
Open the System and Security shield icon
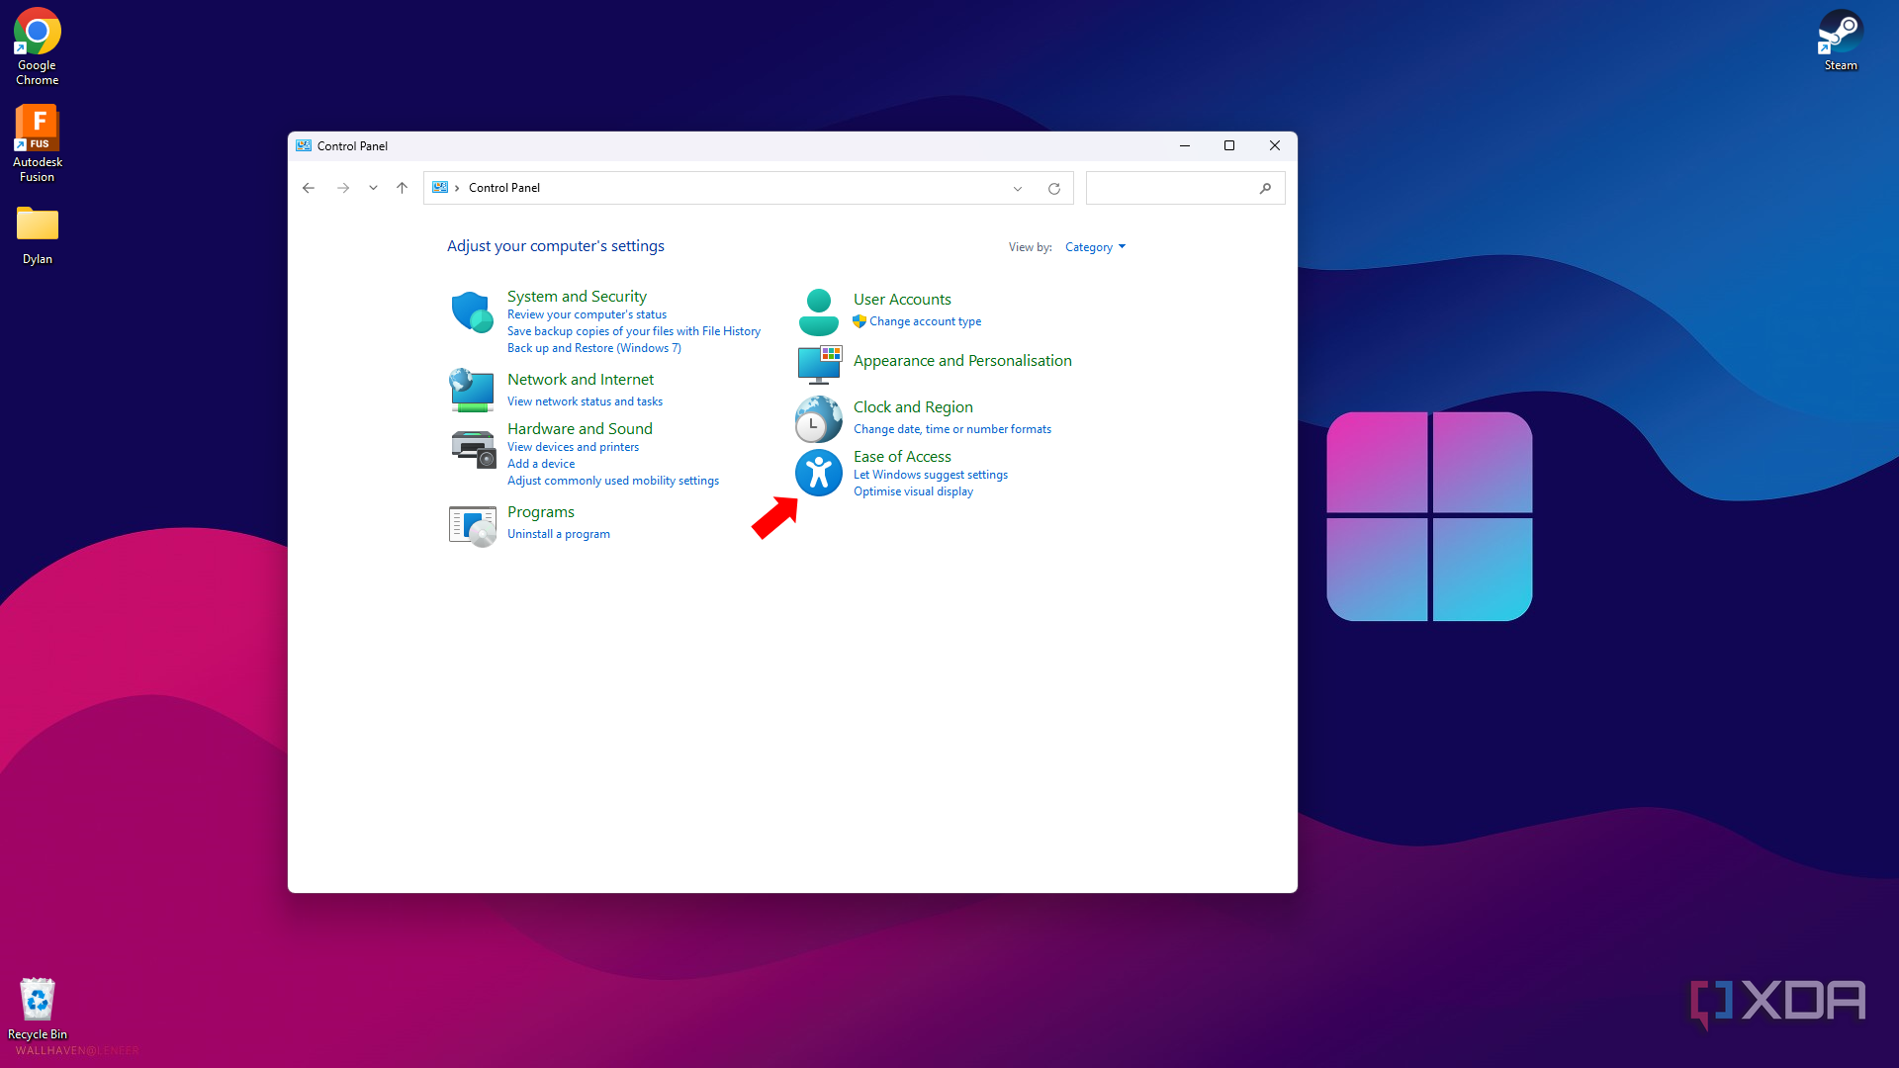pos(472,312)
